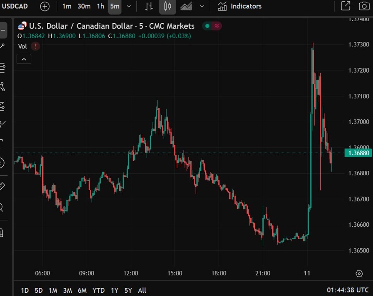Set date range to 1D
Screen dimensions: 373x296
[x=25, y=291]
